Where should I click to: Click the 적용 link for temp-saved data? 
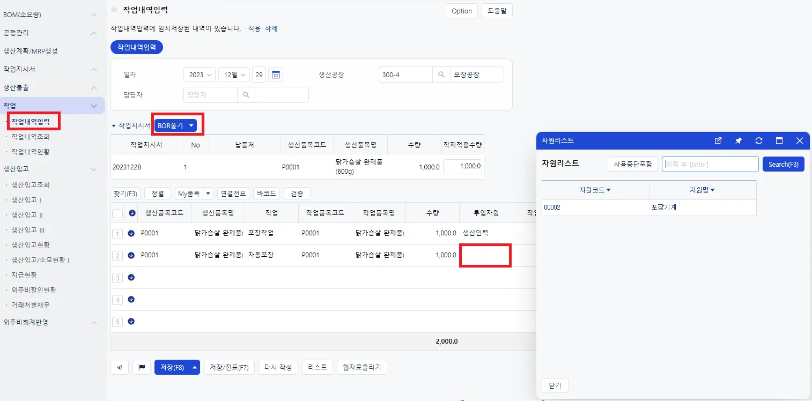click(x=254, y=28)
